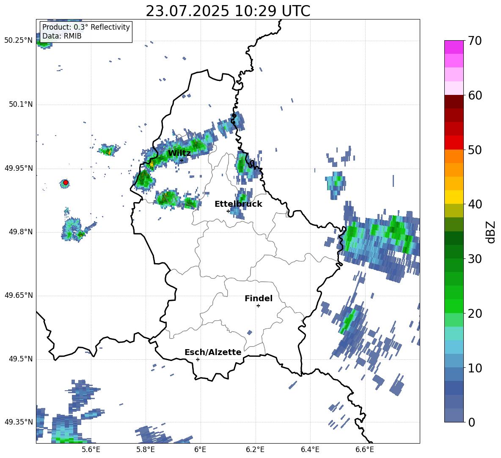Click the 49.8°N latitude label
The height and width of the screenshot is (458, 501).
[x=21, y=232]
